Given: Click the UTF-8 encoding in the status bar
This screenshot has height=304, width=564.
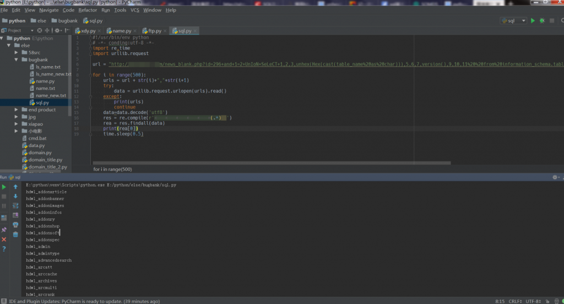Looking at the screenshot, I should 533,301.
